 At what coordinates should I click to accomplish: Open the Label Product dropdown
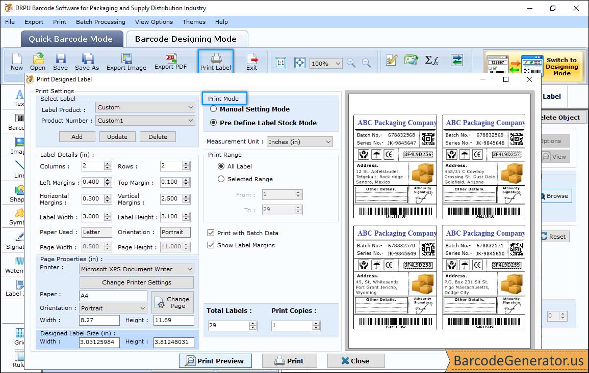point(145,107)
